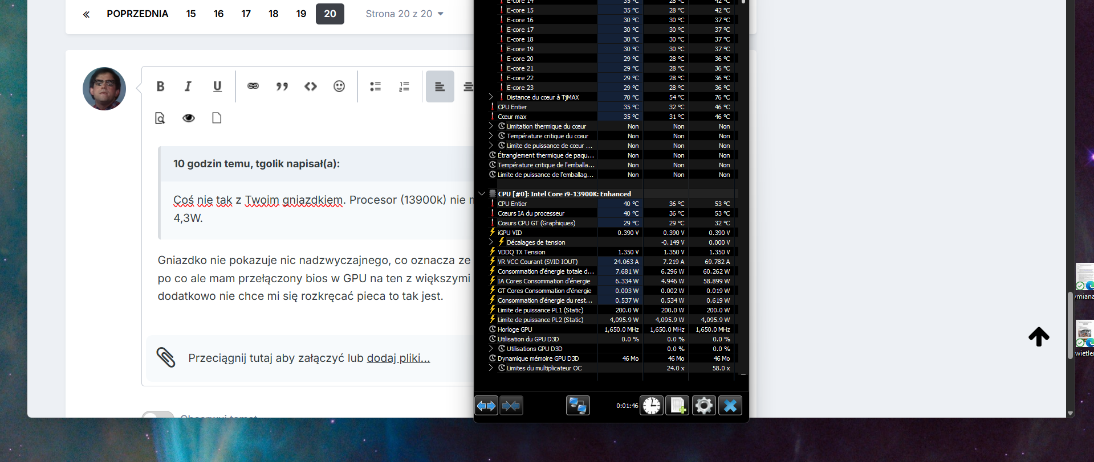Click the blank page icon in the editor

click(217, 118)
